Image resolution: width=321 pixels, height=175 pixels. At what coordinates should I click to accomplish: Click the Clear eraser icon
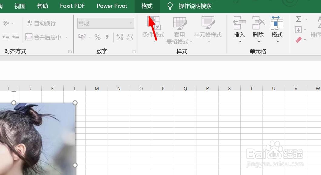coord(299,39)
